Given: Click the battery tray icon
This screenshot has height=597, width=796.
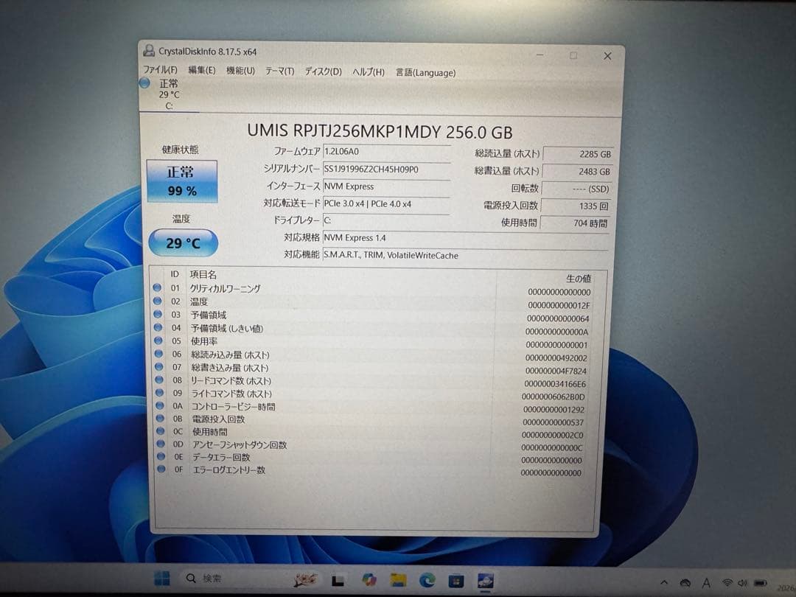Looking at the screenshot, I should click(x=761, y=583).
